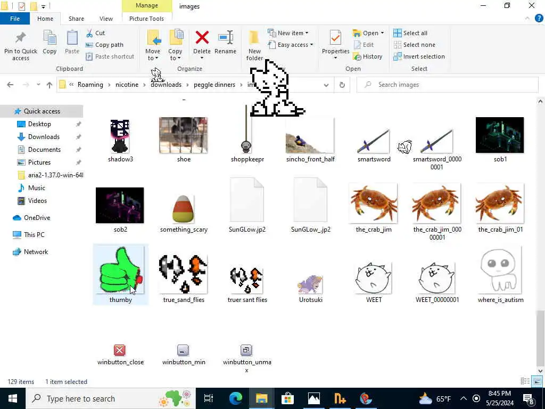Select the Home ribbon tab
This screenshot has height=409, width=545.
45,19
